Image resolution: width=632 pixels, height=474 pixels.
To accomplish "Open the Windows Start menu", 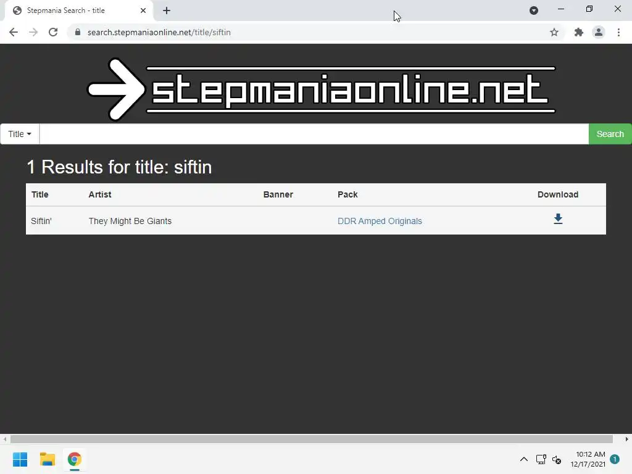I will 20,459.
